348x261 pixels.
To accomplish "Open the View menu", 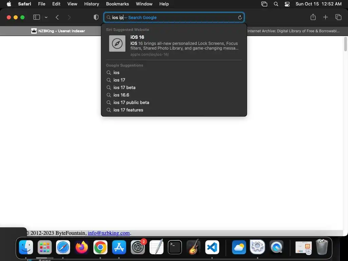I will point(72,4).
